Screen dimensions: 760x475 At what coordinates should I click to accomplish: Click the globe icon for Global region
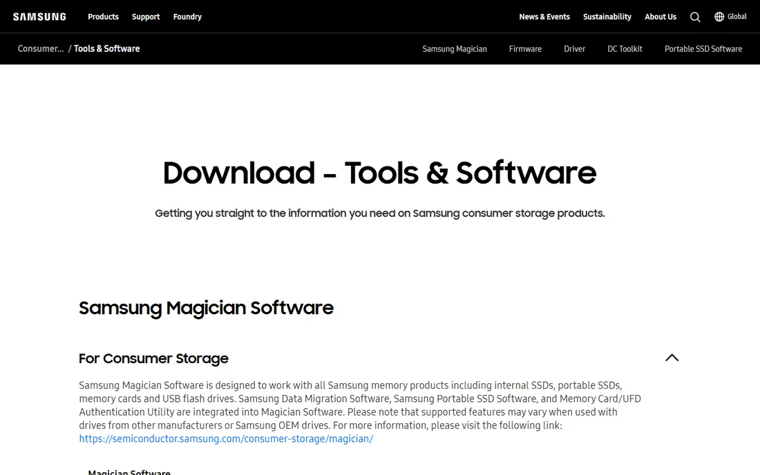pos(719,17)
